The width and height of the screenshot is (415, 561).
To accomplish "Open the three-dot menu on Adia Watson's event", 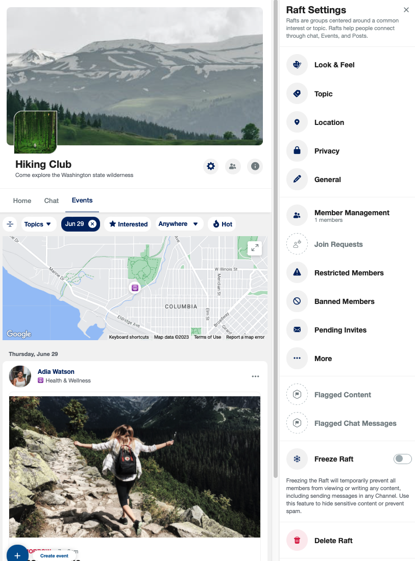I will [x=255, y=376].
